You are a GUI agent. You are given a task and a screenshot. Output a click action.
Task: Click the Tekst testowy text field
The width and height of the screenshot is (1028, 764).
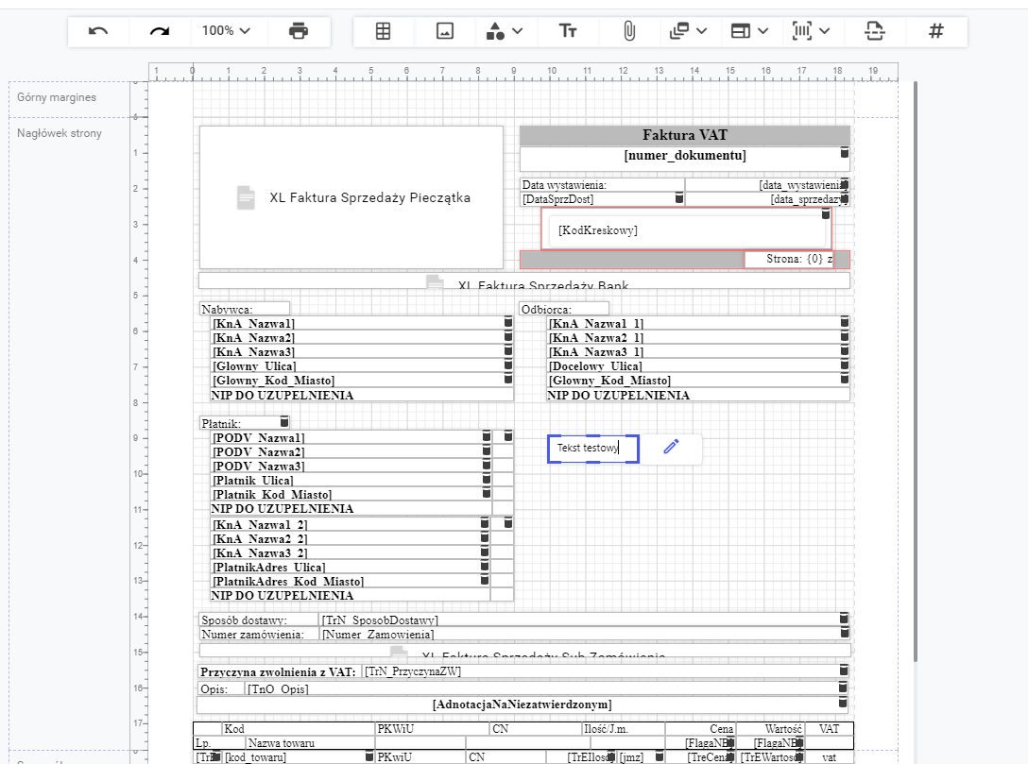pos(591,449)
